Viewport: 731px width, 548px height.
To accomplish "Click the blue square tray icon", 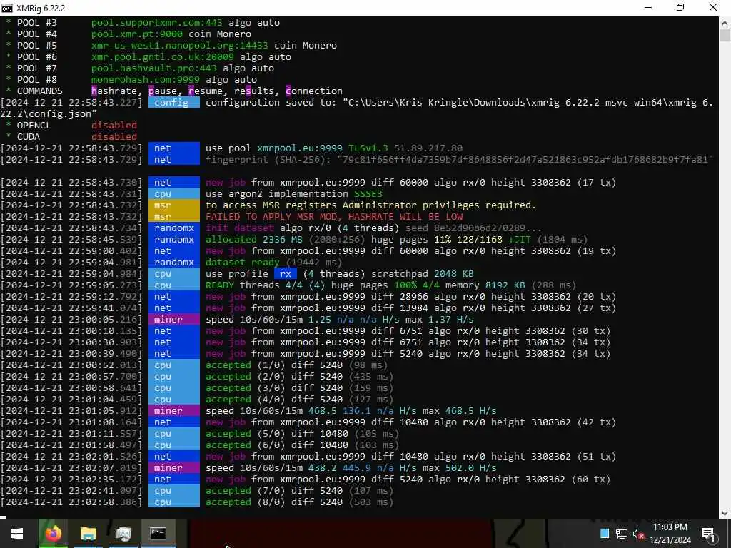I will tap(605, 534).
